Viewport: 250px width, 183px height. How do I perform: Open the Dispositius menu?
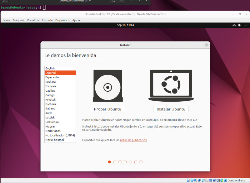pos(62,20)
